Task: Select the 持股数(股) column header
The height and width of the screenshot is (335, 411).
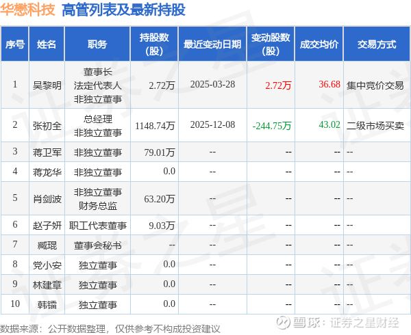Action: click(154, 44)
